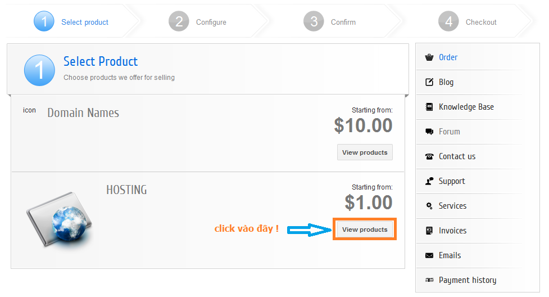The width and height of the screenshot is (549, 297).
Task: Click the Contact us telephone icon
Action: pyautogui.click(x=429, y=156)
